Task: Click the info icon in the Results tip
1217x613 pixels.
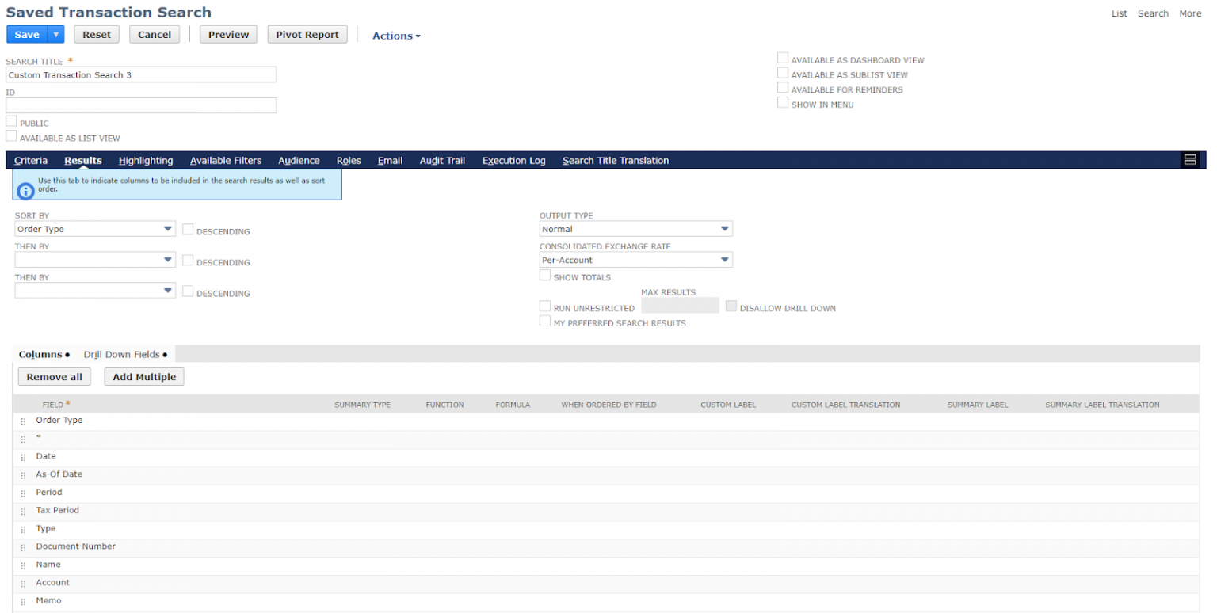Action: click(x=25, y=191)
